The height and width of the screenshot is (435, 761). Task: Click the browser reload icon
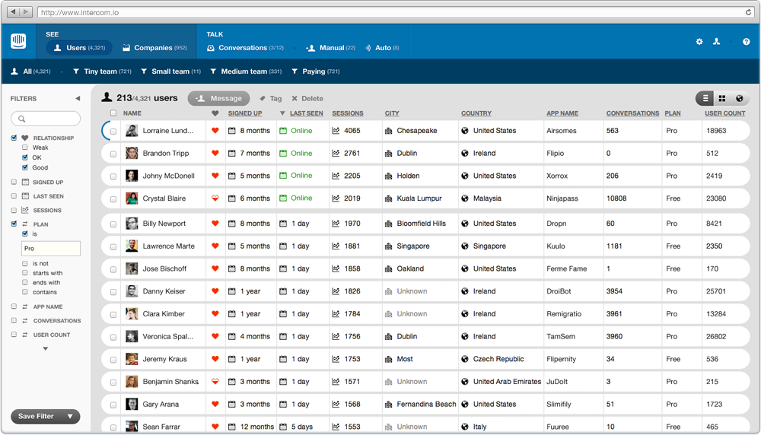(749, 12)
